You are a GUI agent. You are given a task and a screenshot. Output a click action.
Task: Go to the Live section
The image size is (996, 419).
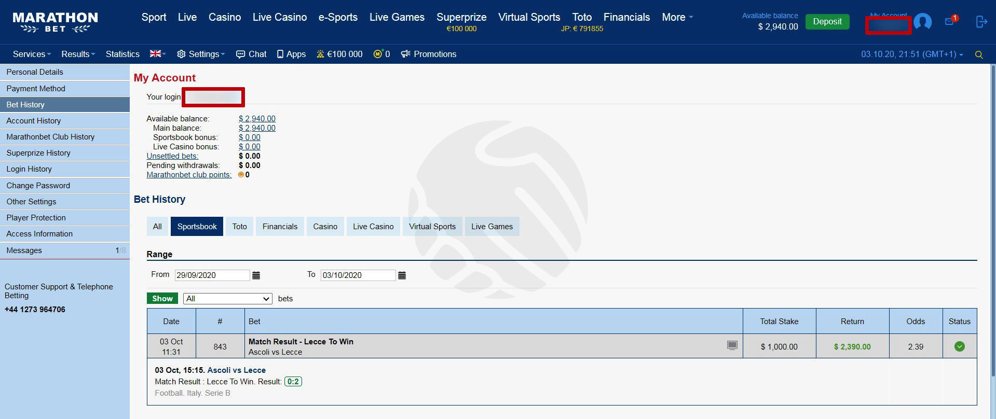point(187,17)
